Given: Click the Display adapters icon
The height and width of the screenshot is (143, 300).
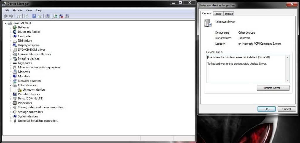Looking at the screenshot, I should click(15, 45).
